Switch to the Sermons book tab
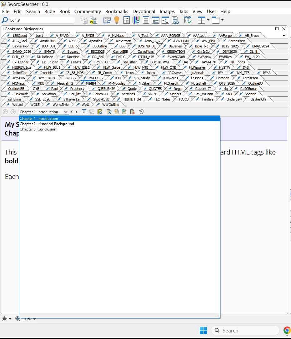The width and height of the screenshot is (291, 339). [126, 94]
